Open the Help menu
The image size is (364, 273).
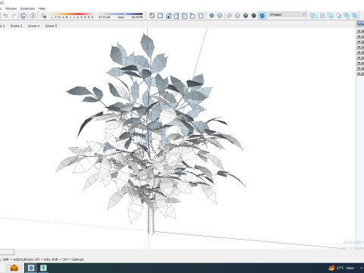42,8
